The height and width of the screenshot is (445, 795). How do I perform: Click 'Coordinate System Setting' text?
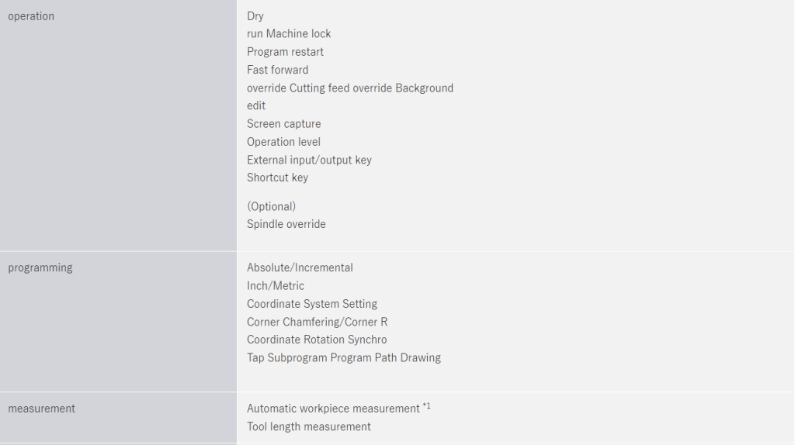[x=312, y=304]
